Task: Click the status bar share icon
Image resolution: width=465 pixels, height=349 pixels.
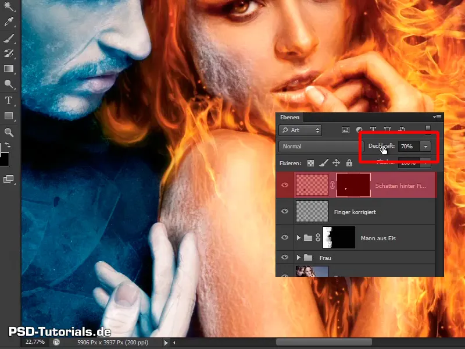Action: [x=56, y=343]
